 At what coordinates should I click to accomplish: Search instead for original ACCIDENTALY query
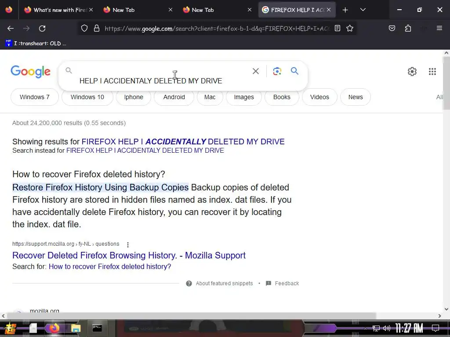click(145, 151)
